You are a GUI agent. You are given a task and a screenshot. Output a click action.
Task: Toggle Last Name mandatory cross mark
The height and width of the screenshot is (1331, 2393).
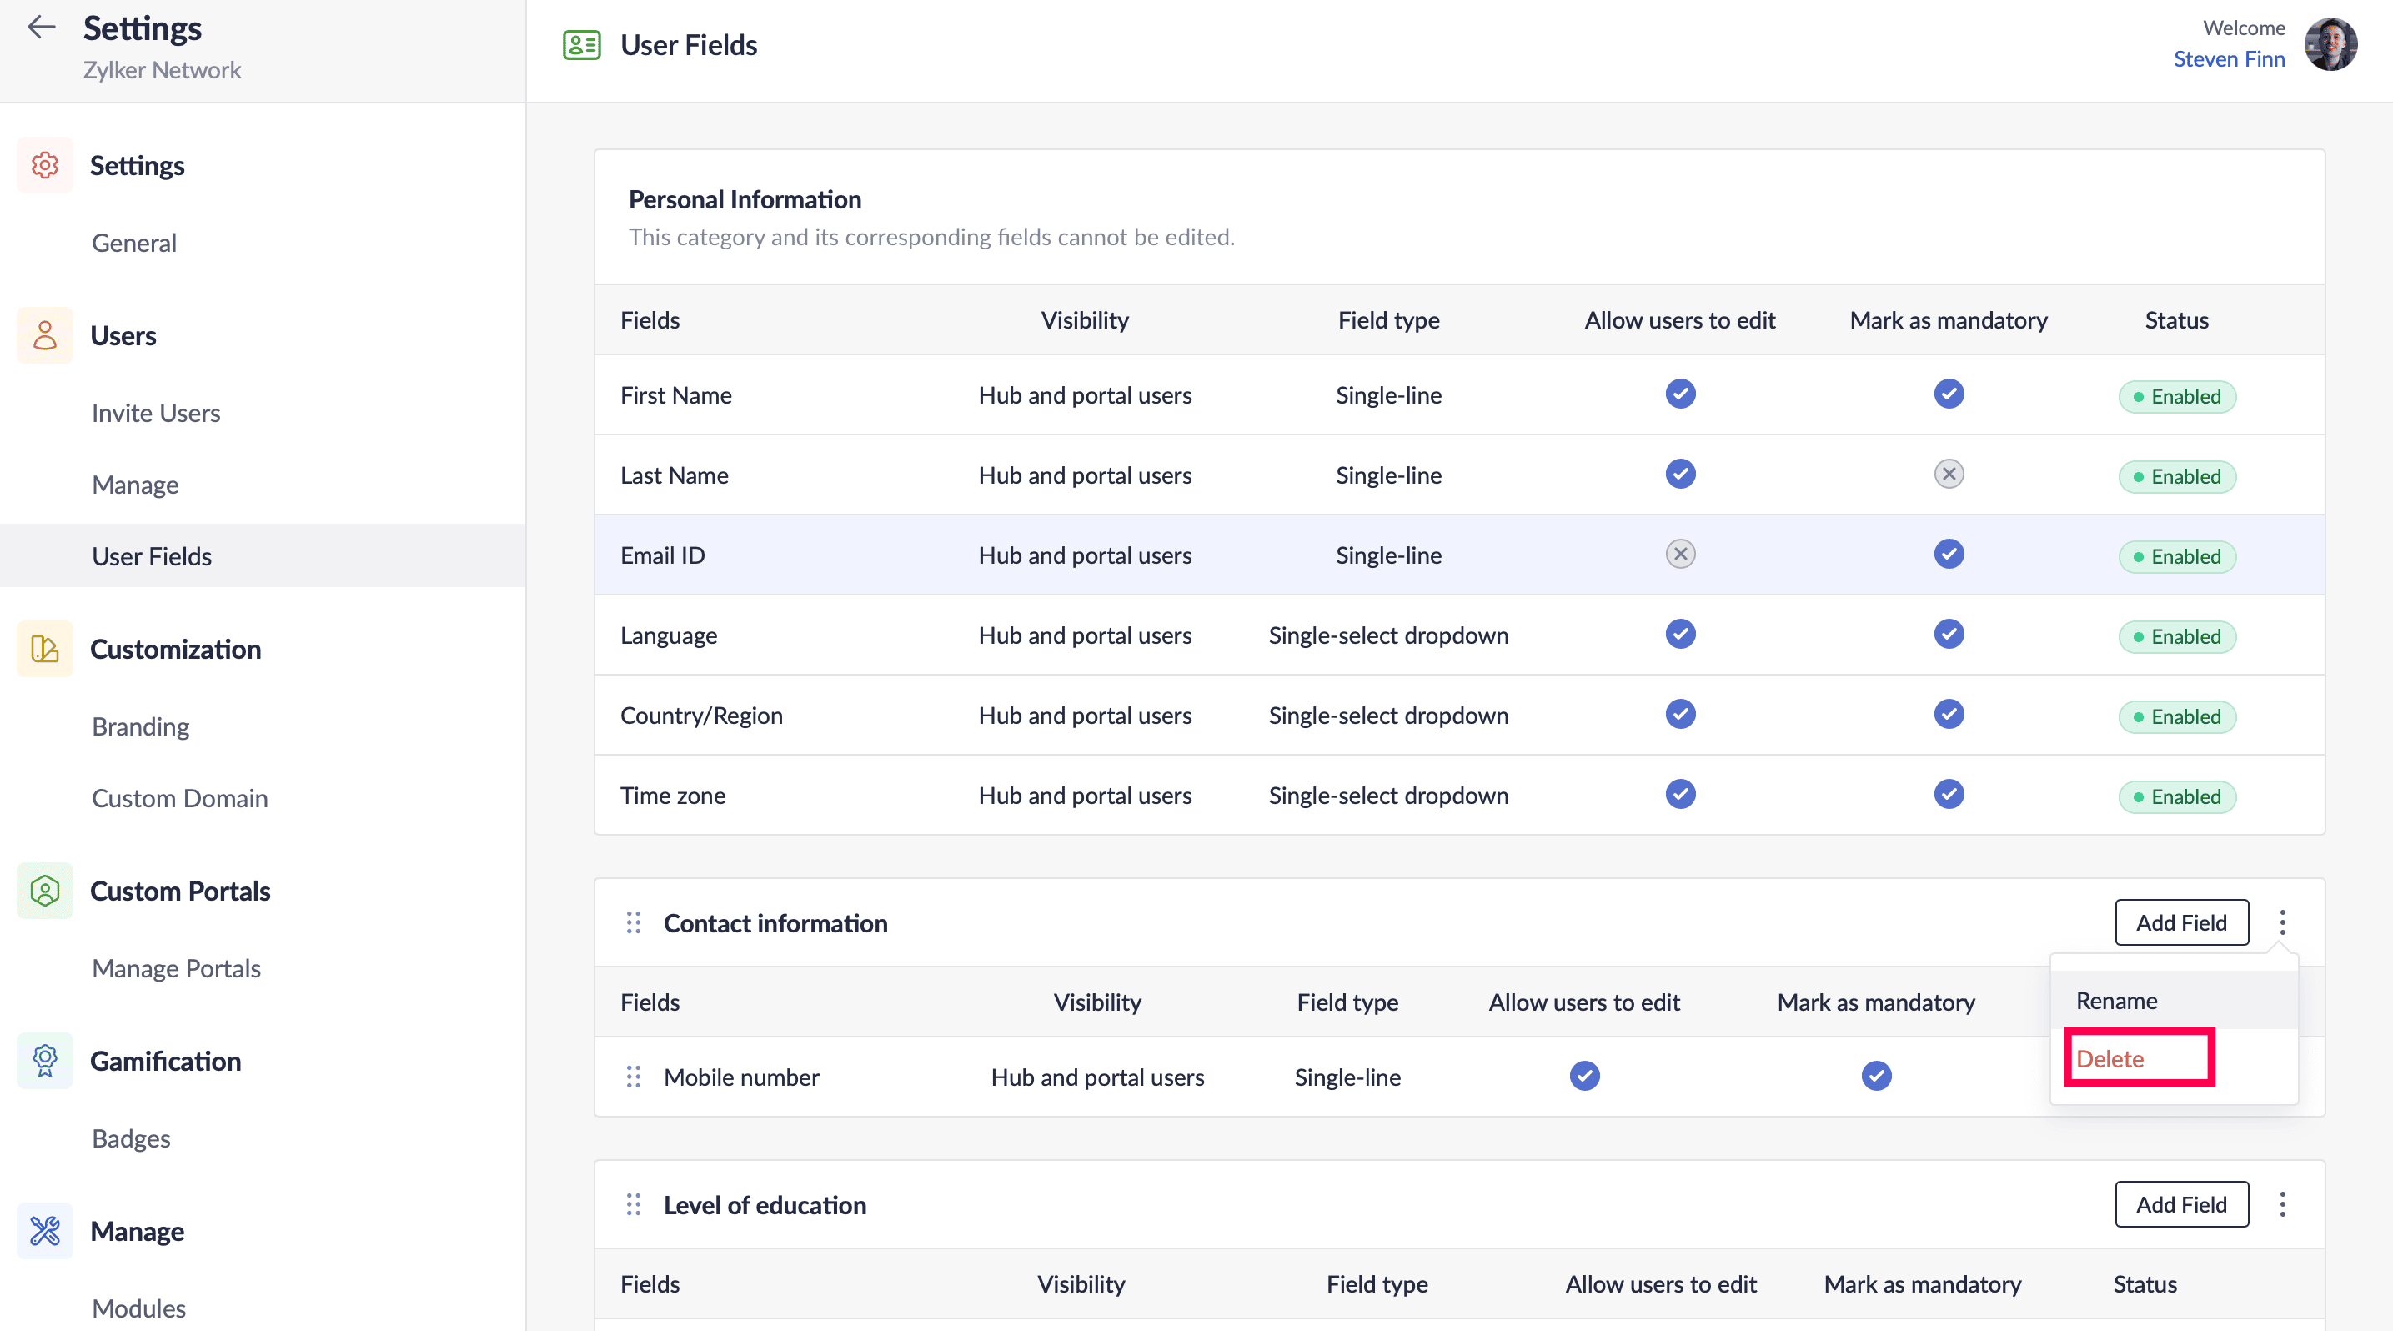click(1948, 475)
